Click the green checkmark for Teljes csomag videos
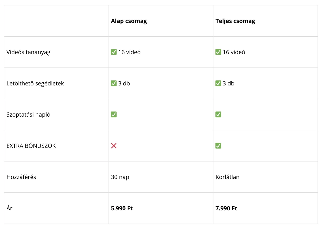Viewport: 321px width, 227px height. tap(218, 52)
